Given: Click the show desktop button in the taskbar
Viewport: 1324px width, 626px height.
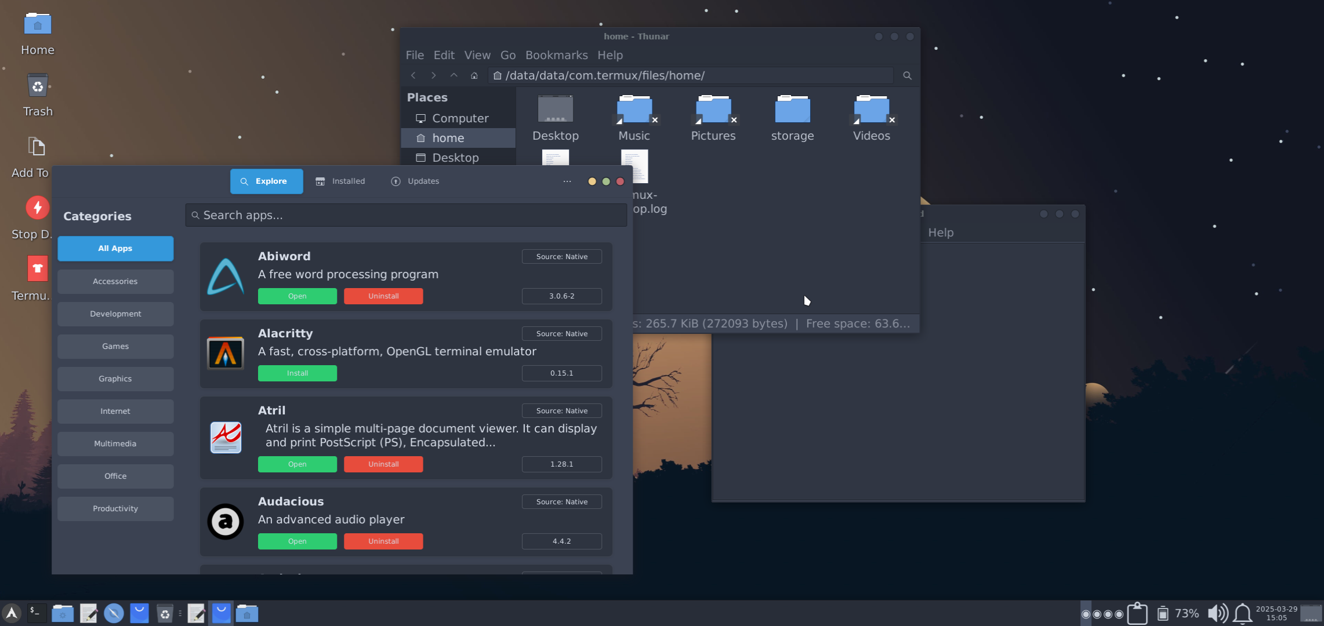Looking at the screenshot, I should (x=1311, y=613).
